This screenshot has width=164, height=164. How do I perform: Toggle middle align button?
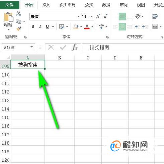tap(122, 16)
